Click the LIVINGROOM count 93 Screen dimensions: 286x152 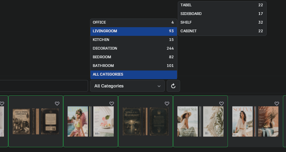(x=171, y=31)
